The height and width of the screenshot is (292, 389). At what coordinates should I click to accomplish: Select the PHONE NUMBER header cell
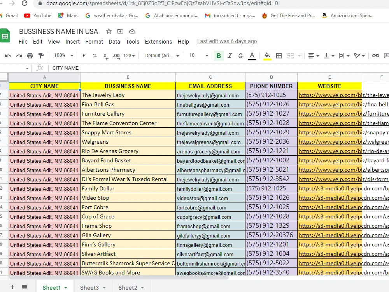coord(271,86)
